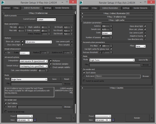
Task: Open Settings tab in right window
Action: [x=126, y=8]
